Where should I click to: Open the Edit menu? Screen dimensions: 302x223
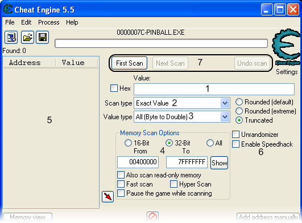[26, 22]
